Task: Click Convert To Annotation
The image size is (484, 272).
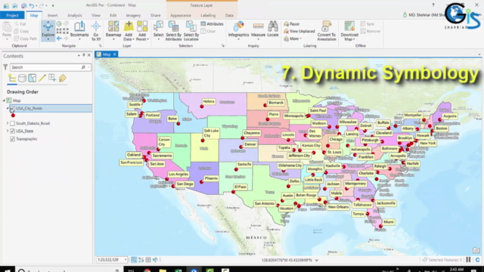Action: pos(326,30)
